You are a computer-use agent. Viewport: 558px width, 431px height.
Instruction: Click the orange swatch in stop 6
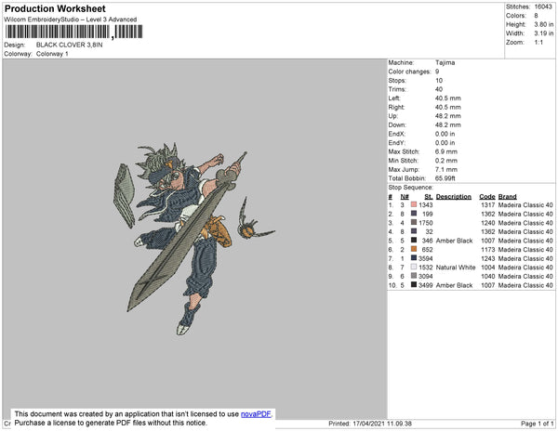click(x=414, y=249)
